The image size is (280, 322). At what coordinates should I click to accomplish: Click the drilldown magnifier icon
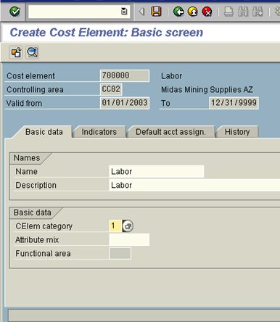(x=32, y=52)
